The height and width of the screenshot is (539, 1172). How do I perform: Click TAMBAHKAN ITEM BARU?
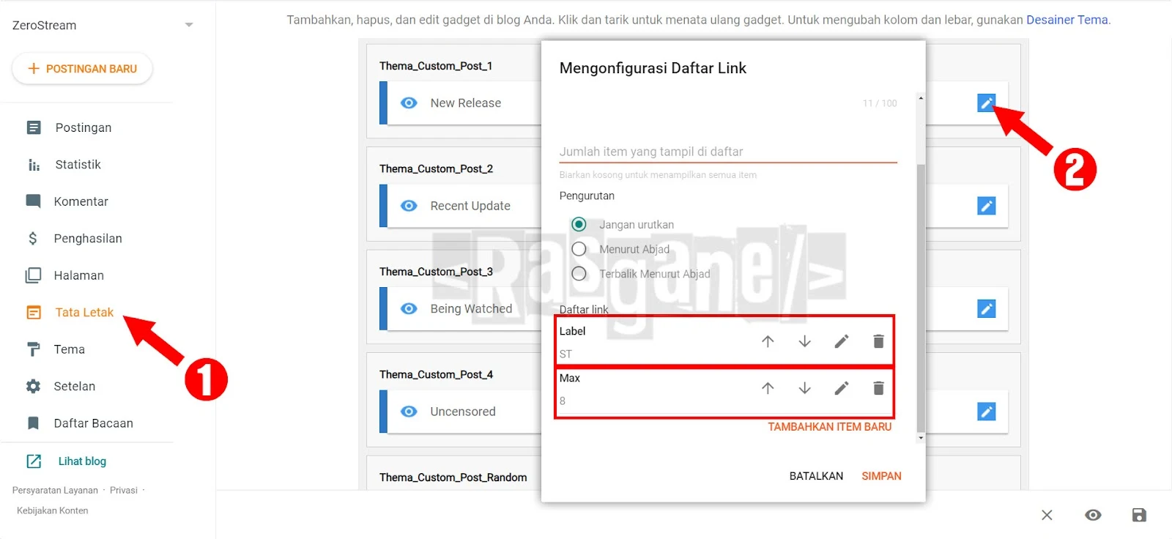[x=830, y=427]
